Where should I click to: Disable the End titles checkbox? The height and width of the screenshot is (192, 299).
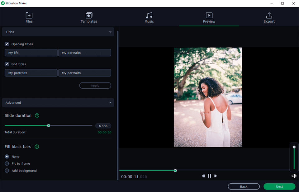pyautogui.click(x=7, y=64)
